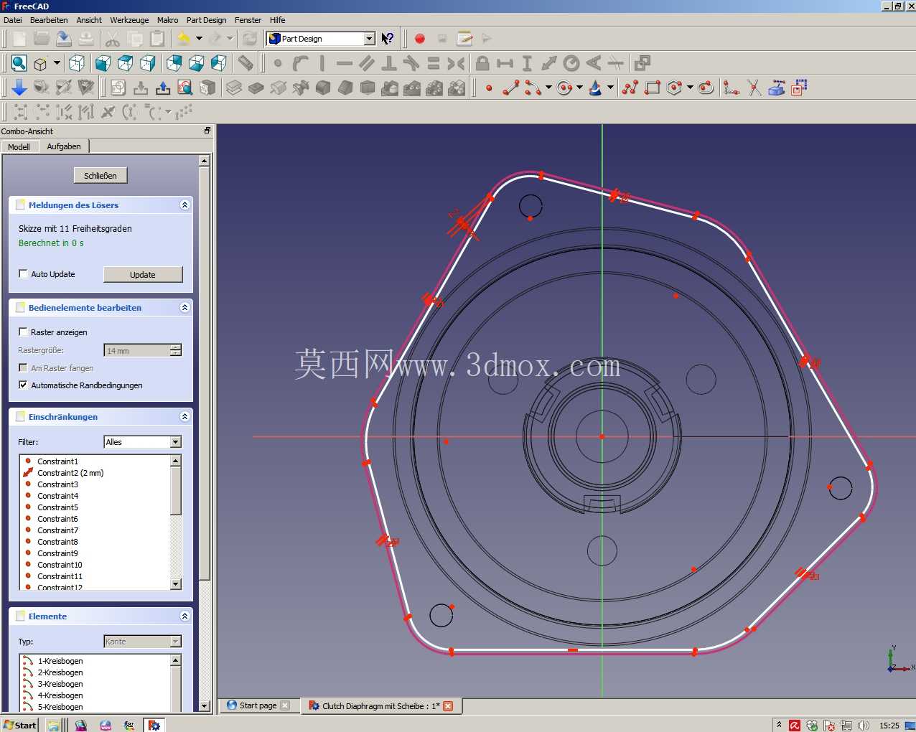Switch to the Modell tab
Image resolution: width=916 pixels, height=732 pixels.
(x=19, y=146)
